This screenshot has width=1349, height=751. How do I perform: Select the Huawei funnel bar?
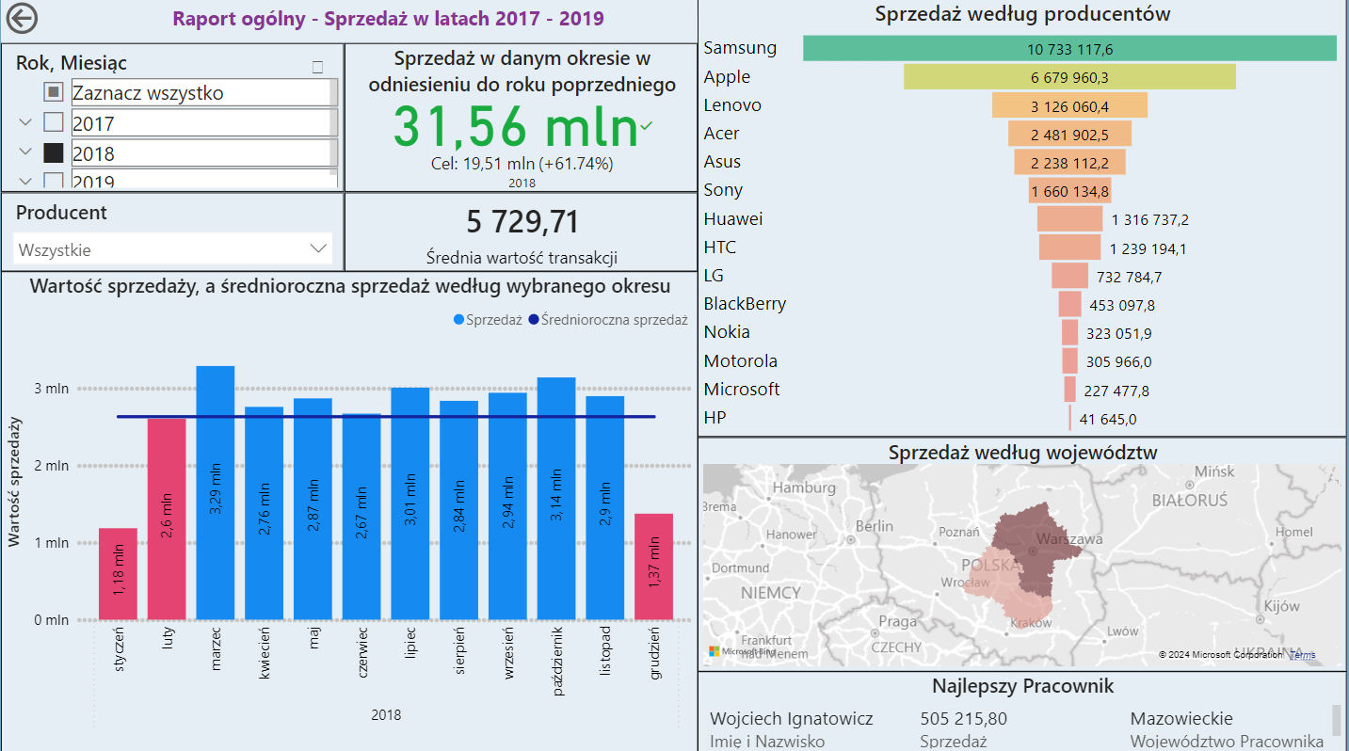point(1069,219)
